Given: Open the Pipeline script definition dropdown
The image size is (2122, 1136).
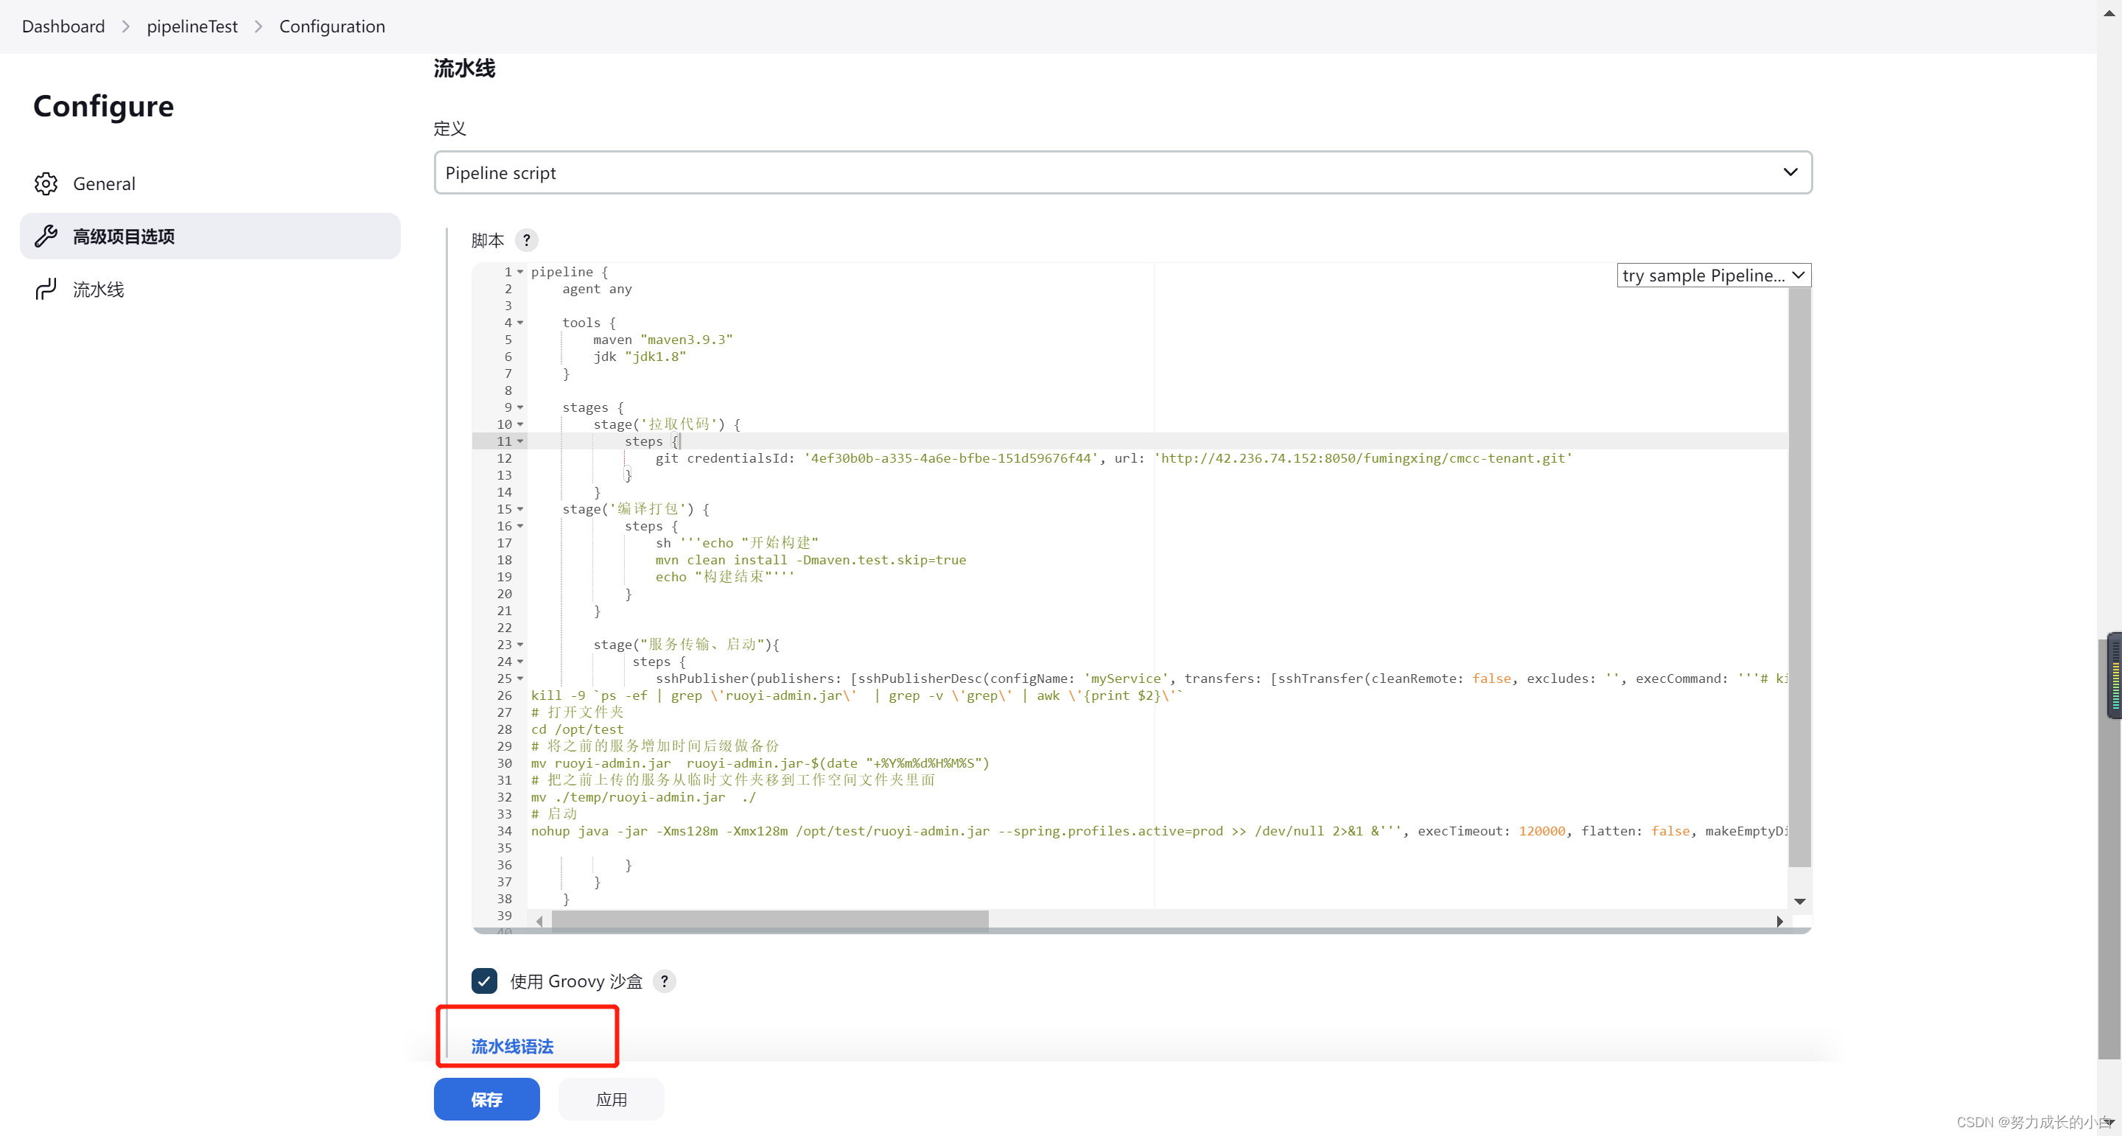Looking at the screenshot, I should (1123, 172).
